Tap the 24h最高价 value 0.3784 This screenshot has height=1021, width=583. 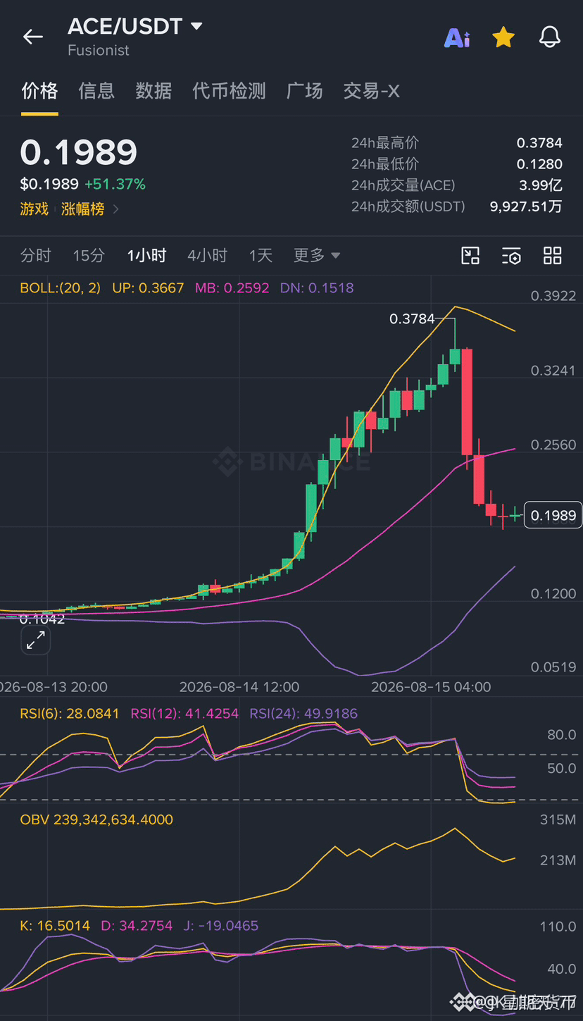click(x=539, y=143)
